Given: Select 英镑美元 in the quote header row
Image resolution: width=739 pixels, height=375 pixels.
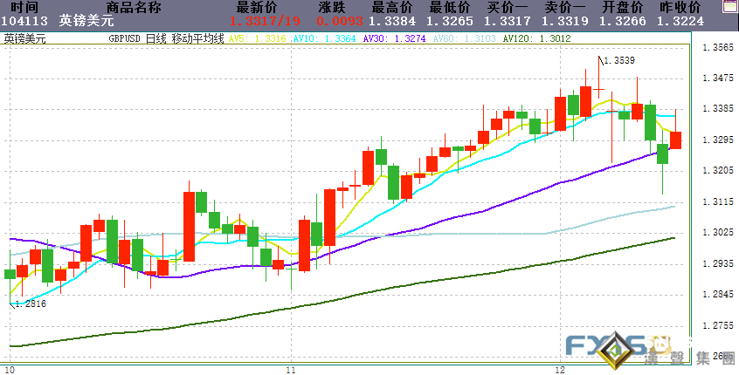Looking at the screenshot, I should coord(86,21).
